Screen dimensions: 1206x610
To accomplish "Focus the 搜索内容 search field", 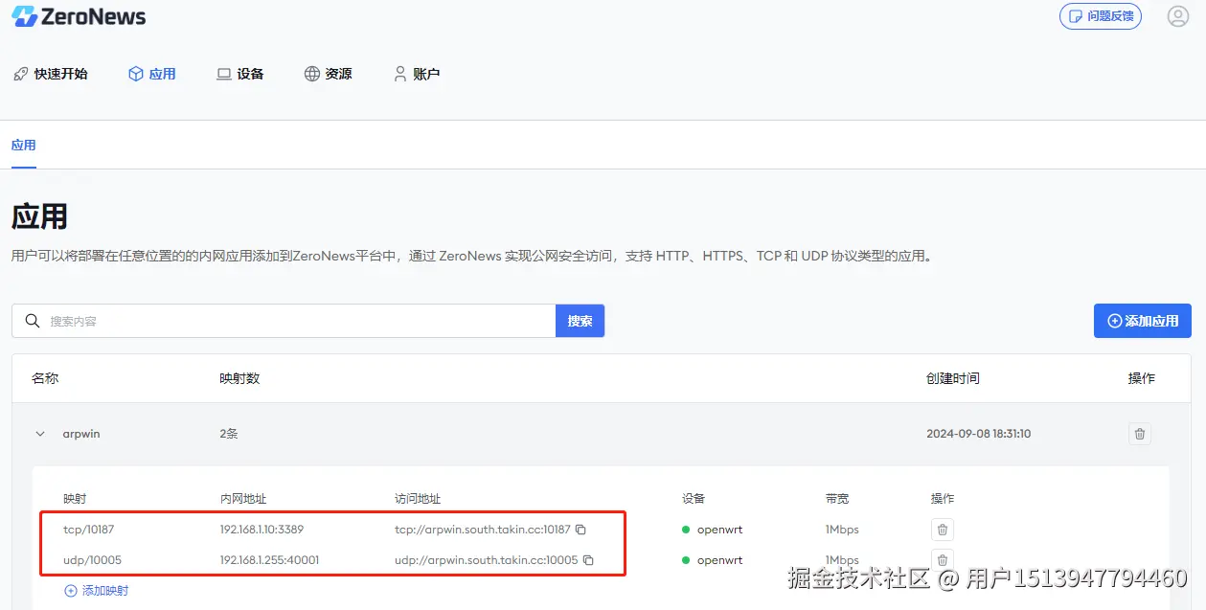I will (x=284, y=321).
